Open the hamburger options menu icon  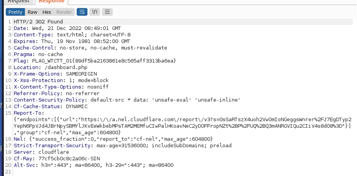pyautogui.click(x=107, y=12)
